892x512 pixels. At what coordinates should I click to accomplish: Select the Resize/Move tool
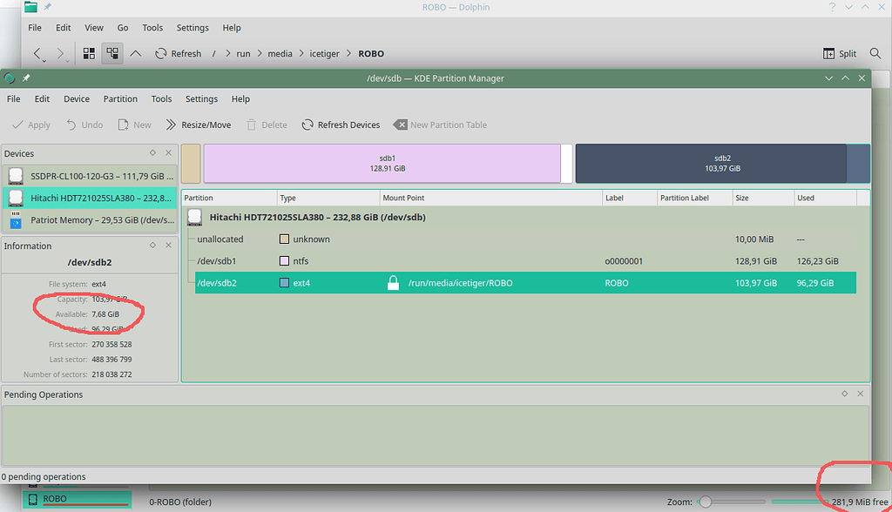tap(199, 125)
